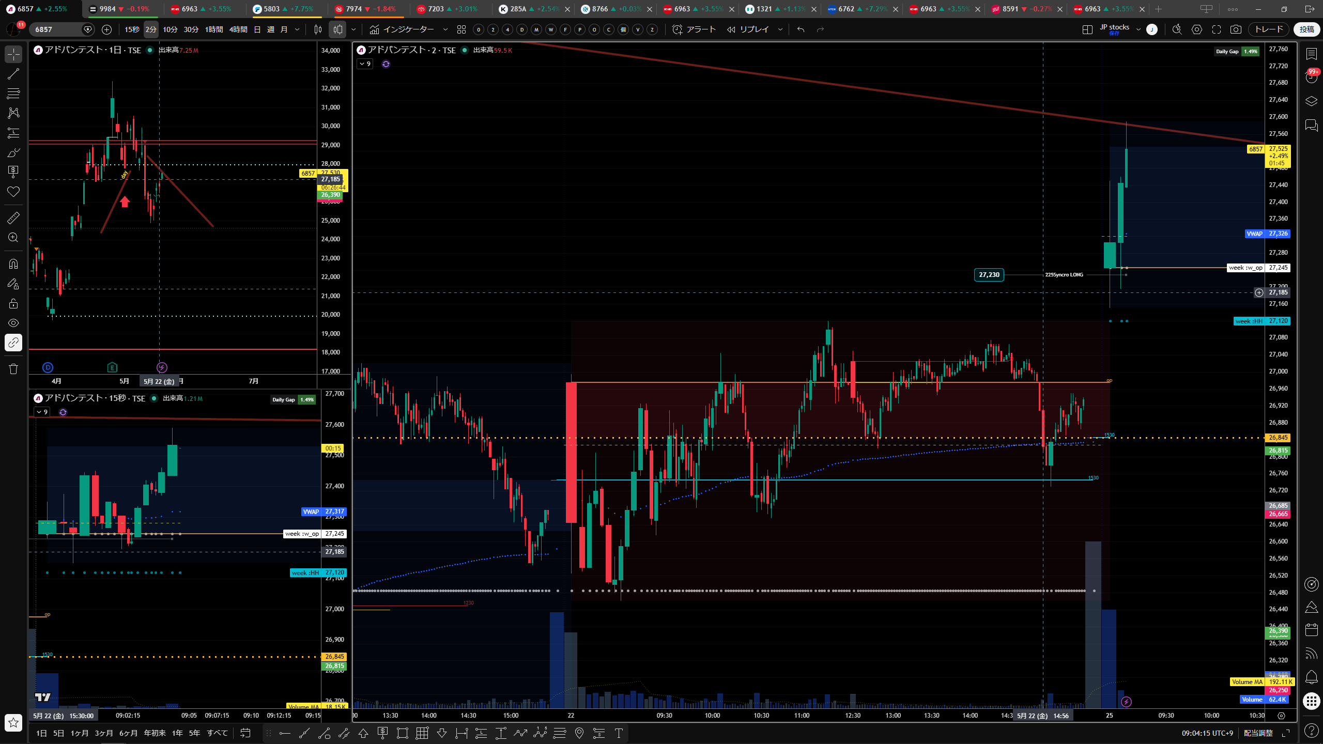
Task: Expand the timeframe interval dropdown arrow
Action: 297,29
